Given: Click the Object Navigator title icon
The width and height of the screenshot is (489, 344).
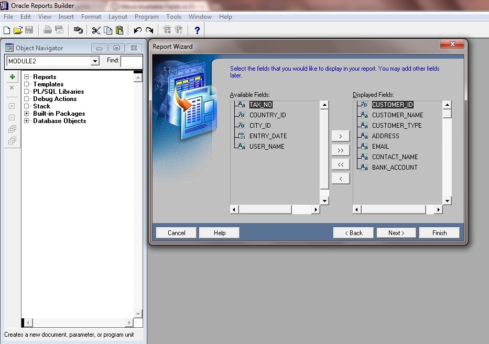Looking at the screenshot, I should pyautogui.click(x=9, y=48).
